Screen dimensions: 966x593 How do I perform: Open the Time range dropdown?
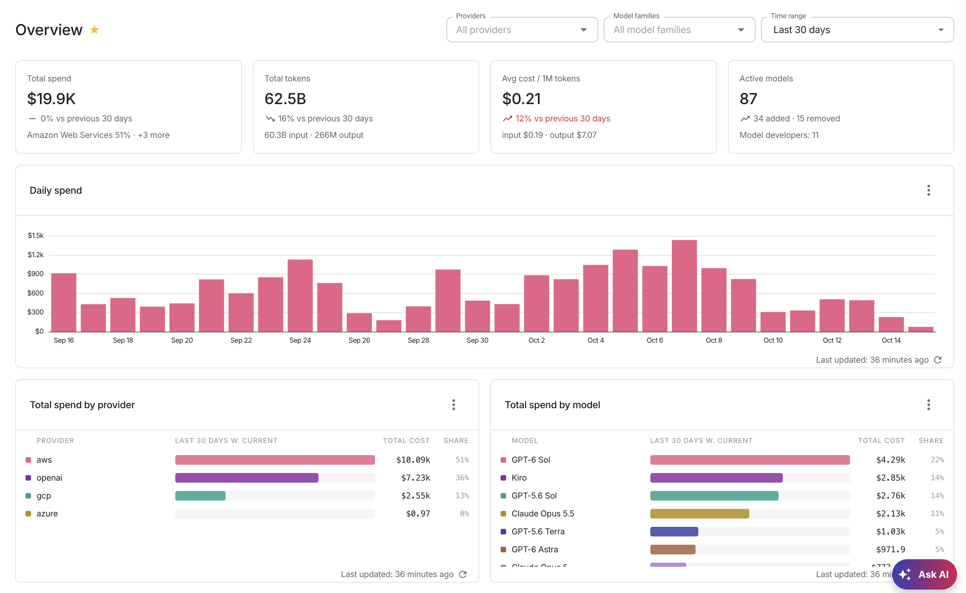click(x=857, y=30)
